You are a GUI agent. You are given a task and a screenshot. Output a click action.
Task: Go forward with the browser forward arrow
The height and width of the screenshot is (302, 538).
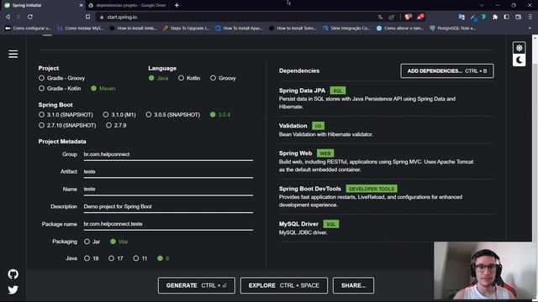tap(18, 17)
